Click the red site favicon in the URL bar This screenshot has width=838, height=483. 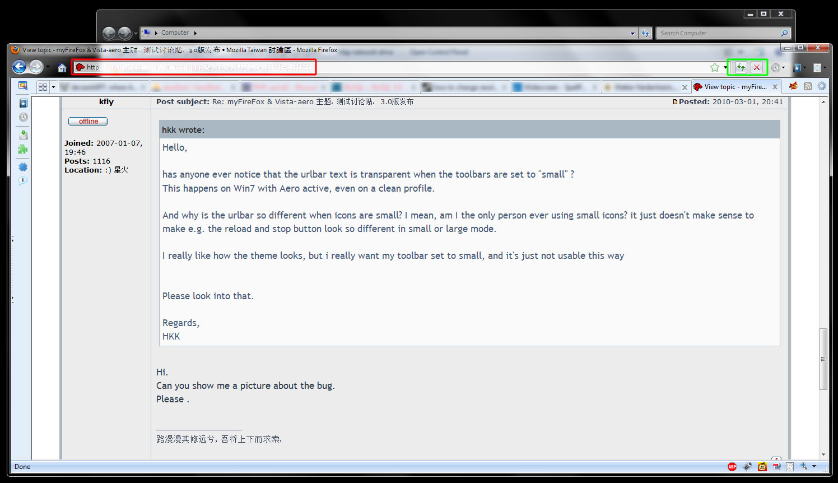click(x=80, y=67)
